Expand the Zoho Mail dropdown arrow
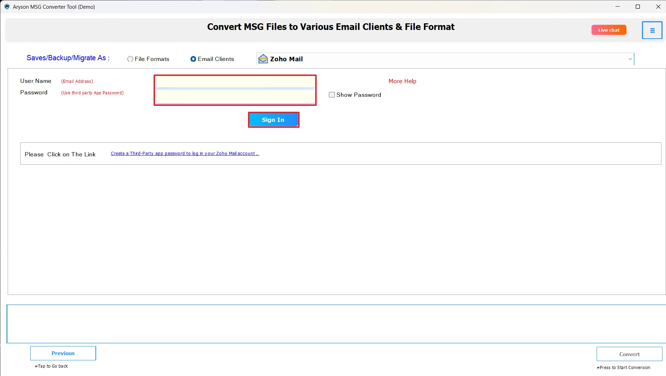 [x=630, y=59]
